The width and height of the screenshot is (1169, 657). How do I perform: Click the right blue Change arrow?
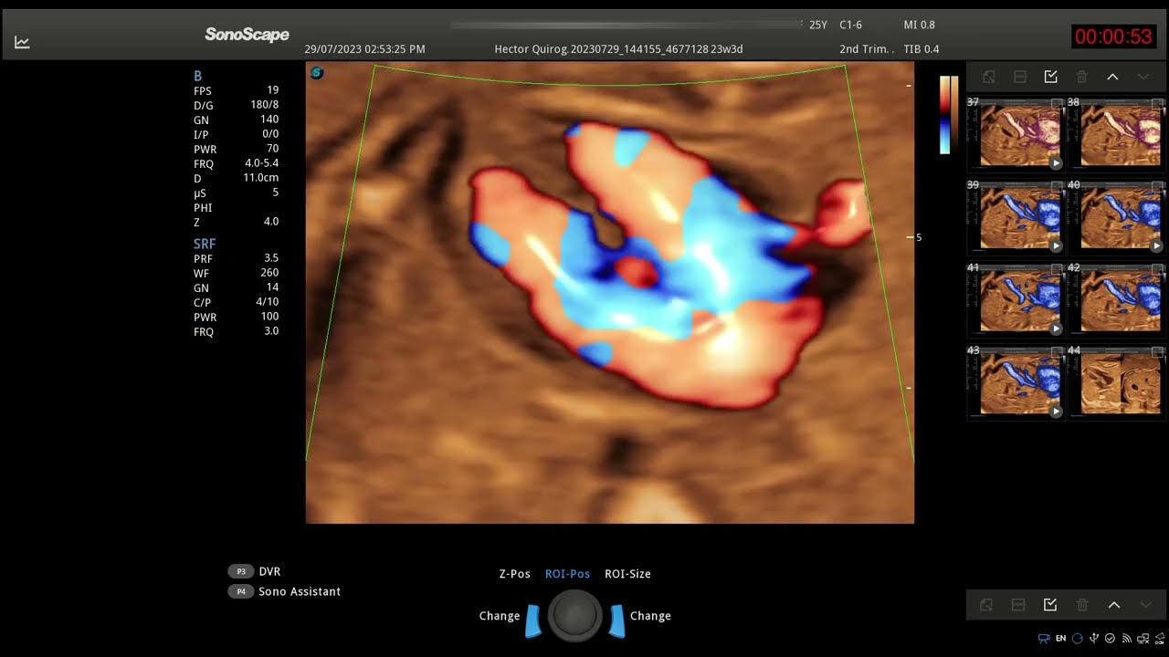tap(617, 620)
